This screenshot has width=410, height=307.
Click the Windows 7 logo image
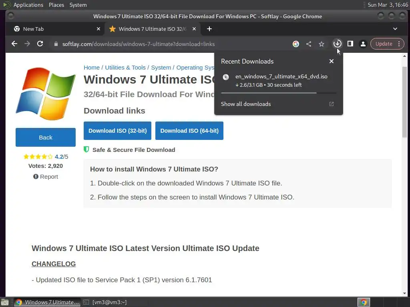pos(46,94)
